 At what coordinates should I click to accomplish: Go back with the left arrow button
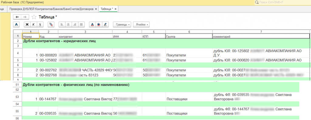(17, 17)
